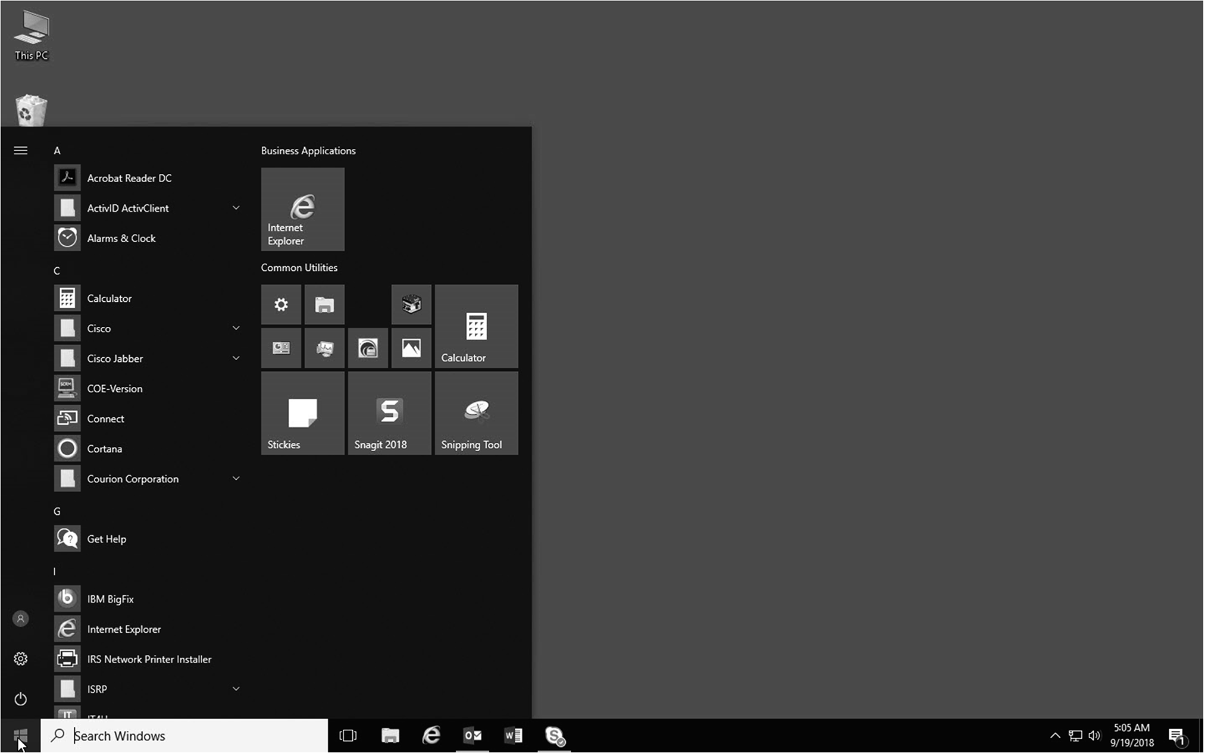Expand the Cisco Jabber folder

(x=236, y=358)
